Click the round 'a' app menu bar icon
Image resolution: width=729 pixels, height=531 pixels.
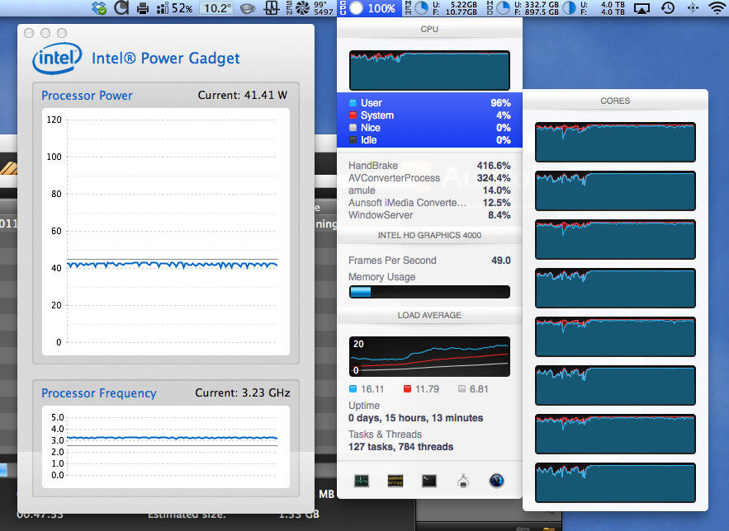[x=121, y=8]
